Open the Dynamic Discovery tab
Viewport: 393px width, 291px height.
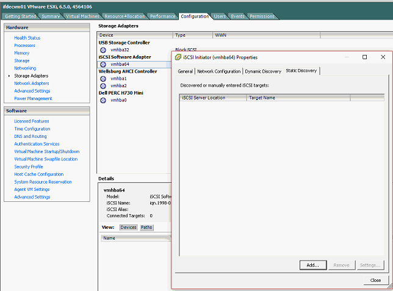coord(263,71)
